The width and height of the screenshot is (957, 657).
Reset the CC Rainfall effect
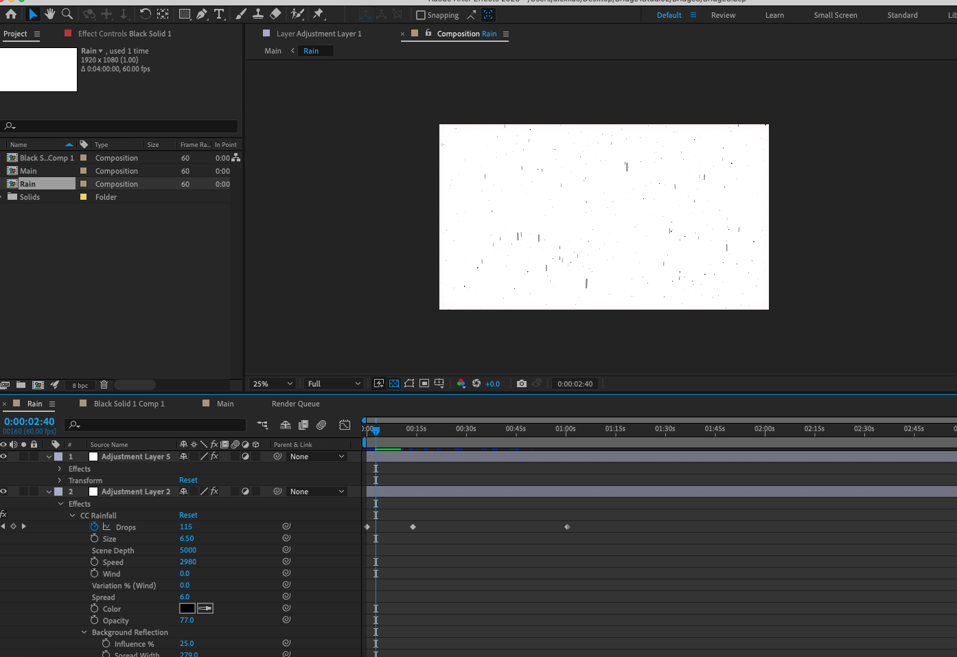(x=188, y=515)
